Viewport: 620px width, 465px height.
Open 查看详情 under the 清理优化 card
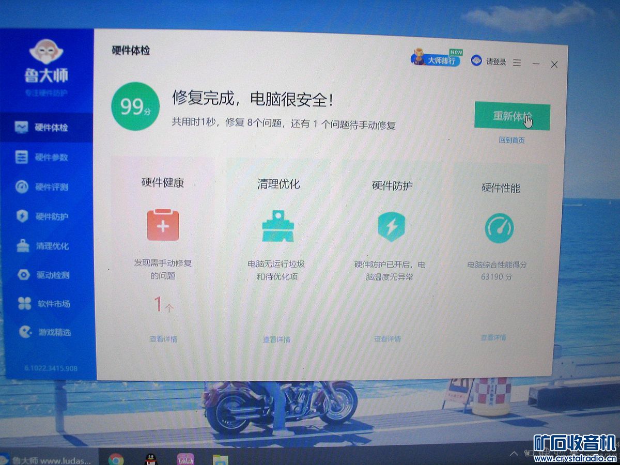coord(276,339)
